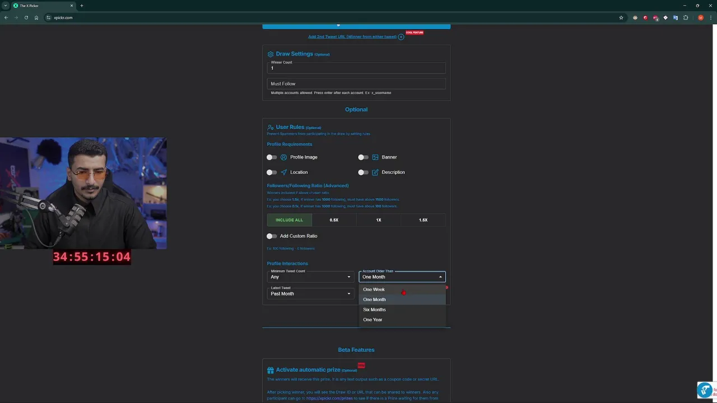
Task: Click the Profile Interactions heading
Action: [287, 264]
